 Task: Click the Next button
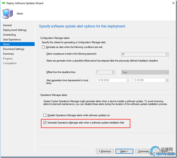coord(124,151)
